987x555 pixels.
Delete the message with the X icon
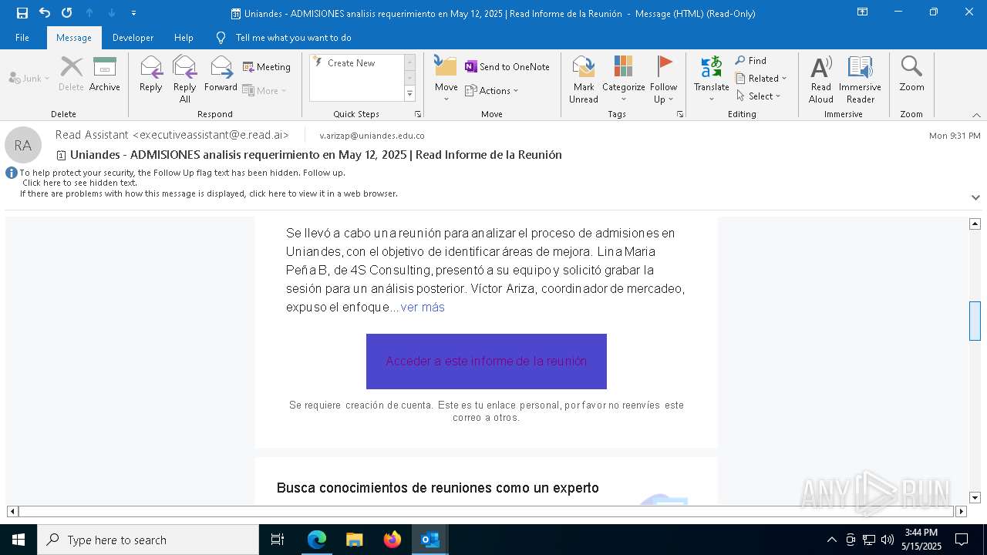tap(71, 75)
